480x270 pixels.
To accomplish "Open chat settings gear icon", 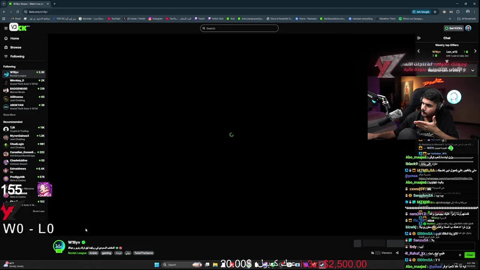I will coord(460,255).
